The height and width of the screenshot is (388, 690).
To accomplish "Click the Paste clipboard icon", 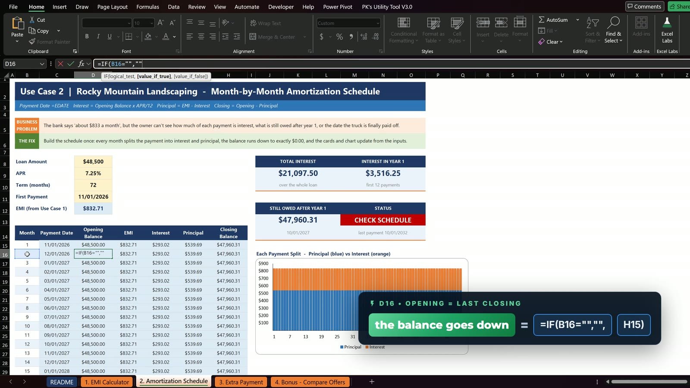I will [17, 23].
